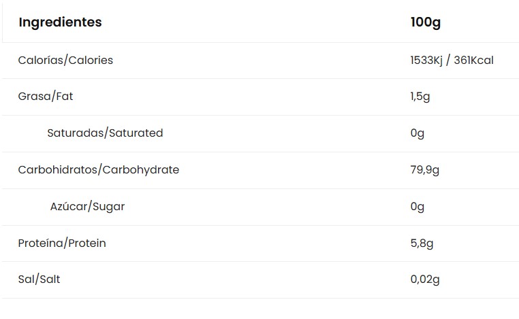Viewport: 519px width, 319px height.
Task: Click the English word 'Protein'
Action: click(x=86, y=244)
